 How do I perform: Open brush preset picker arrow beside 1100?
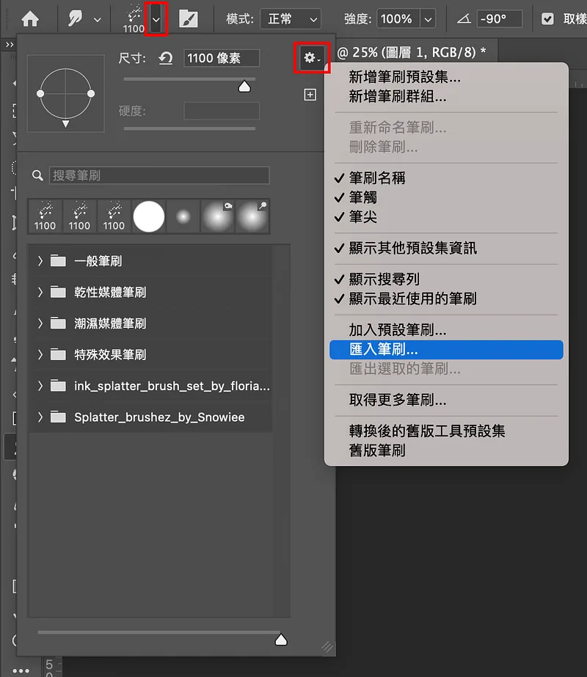pos(156,19)
